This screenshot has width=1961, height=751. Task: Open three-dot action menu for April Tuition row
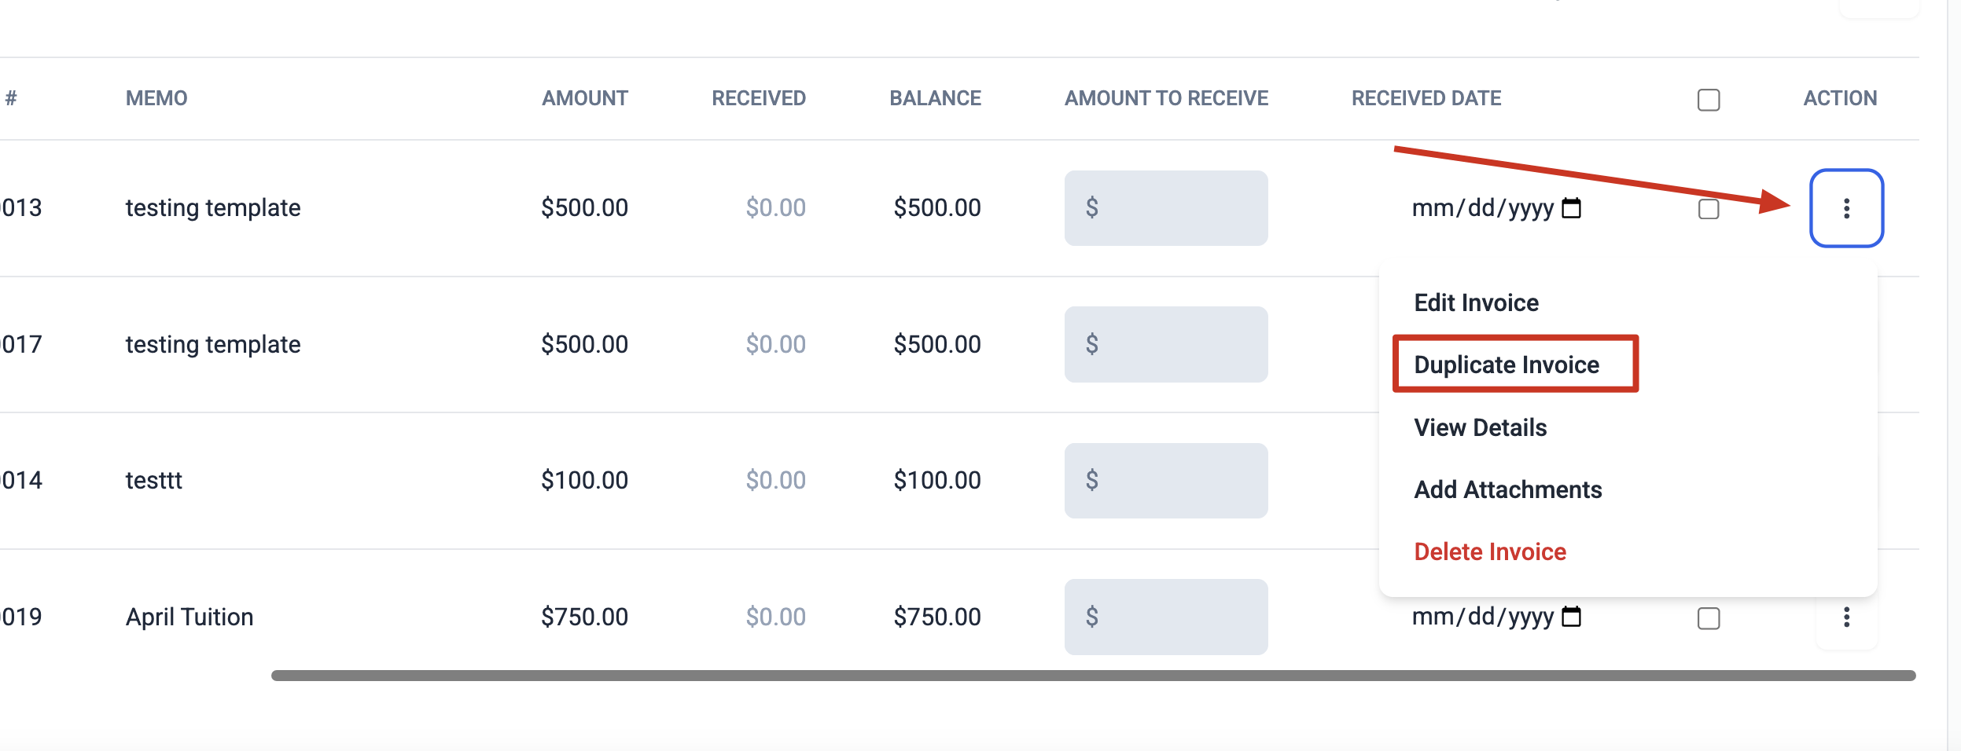click(1846, 617)
